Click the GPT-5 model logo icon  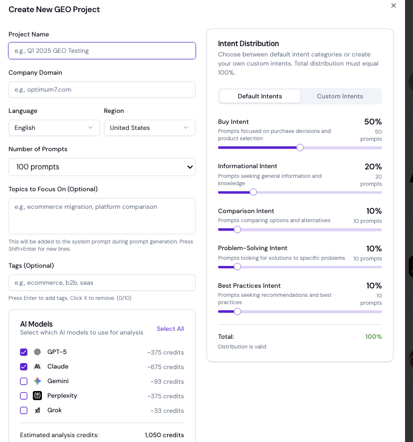pyautogui.click(x=38, y=352)
